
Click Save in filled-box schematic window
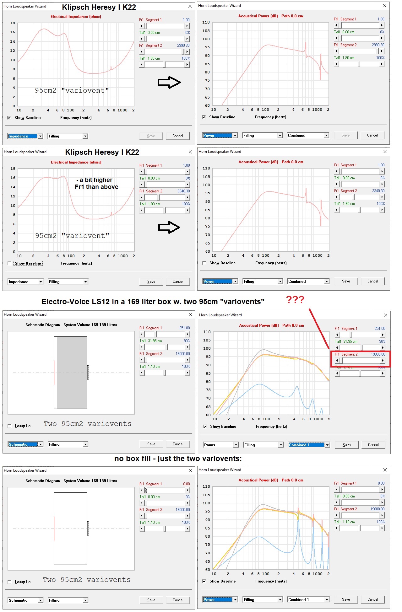click(x=151, y=444)
